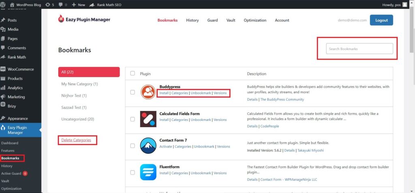Click the New plus icon in admin bar
This screenshot has height=193, width=415.
point(74,5)
